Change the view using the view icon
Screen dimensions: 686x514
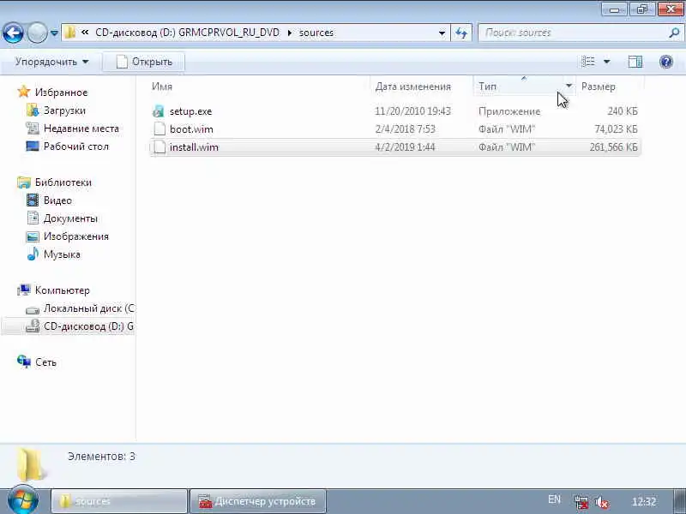pos(587,62)
